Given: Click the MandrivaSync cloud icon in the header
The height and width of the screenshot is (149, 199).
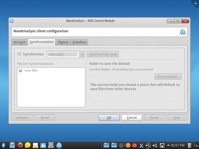Looking at the screenshot, I should (x=182, y=32).
